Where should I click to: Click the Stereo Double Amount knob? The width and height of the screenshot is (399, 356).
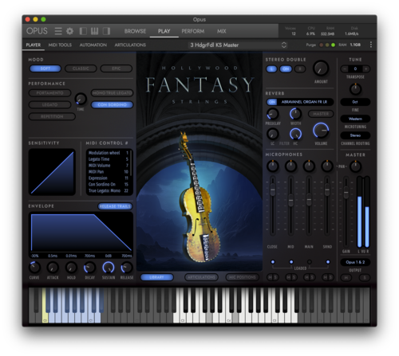(321, 68)
